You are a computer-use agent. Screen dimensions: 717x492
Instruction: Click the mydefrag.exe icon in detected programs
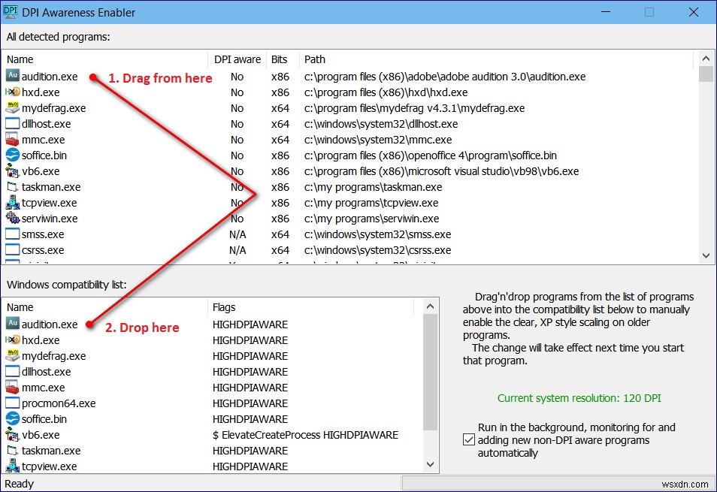12,108
